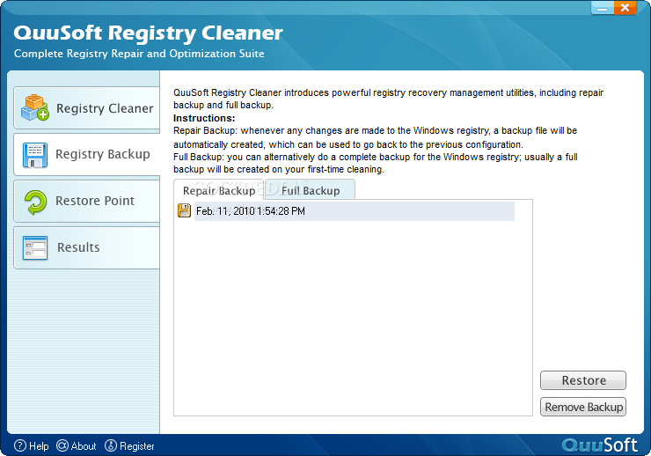Click the green Restore Point arrow icon

[x=36, y=202]
